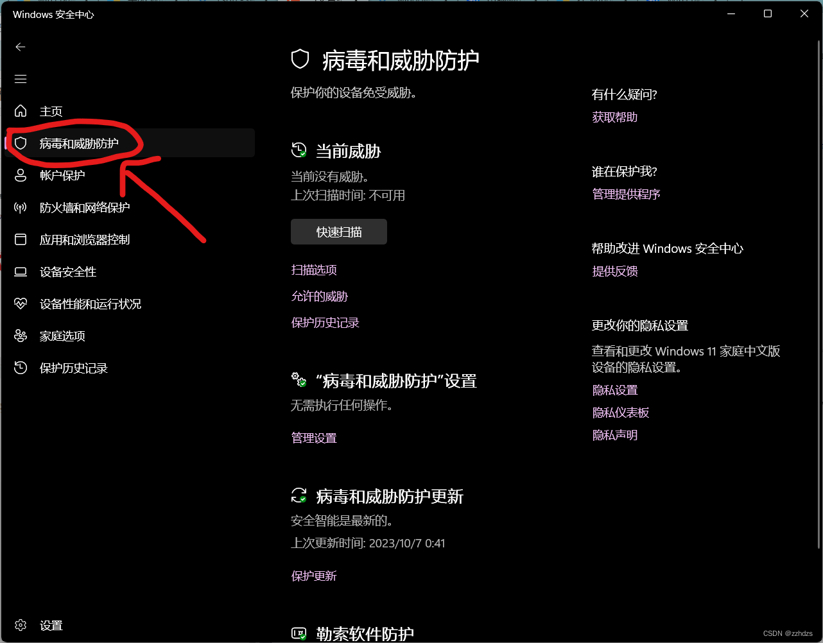Image resolution: width=823 pixels, height=643 pixels.
Task: Click the 快速扫描 button
Action: pos(339,232)
